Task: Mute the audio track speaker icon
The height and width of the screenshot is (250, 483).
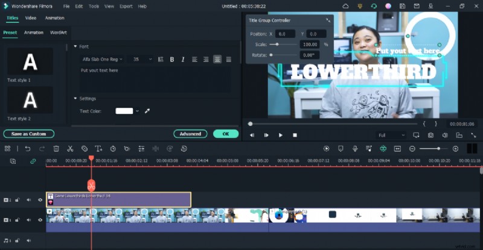Action: 28,241
